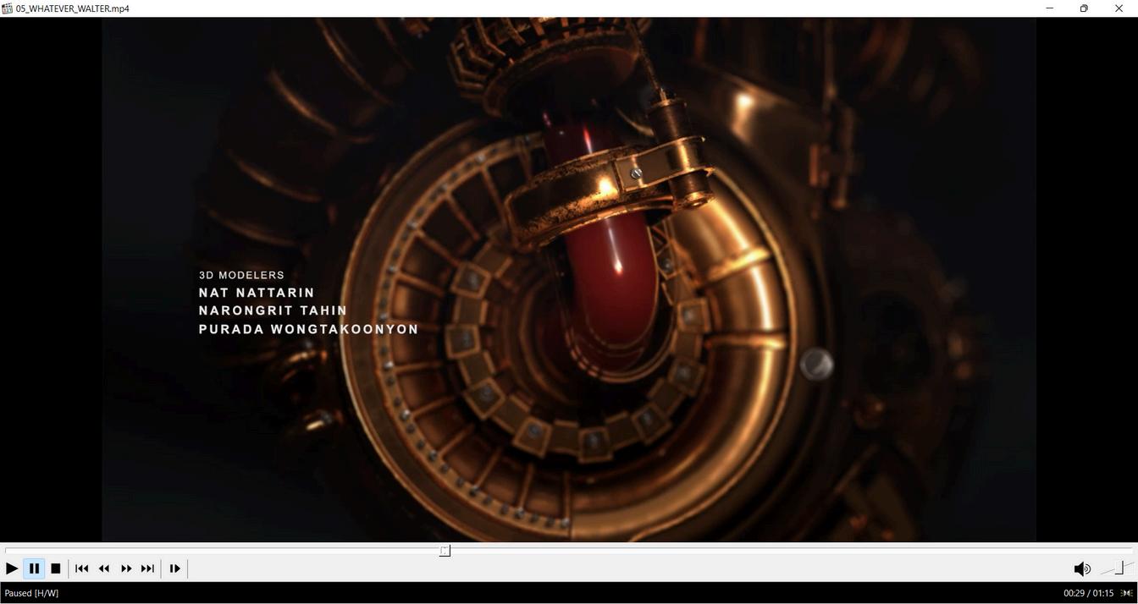This screenshot has height=604, width=1138.
Task: Click the Paused [H/W] status text
Action: 31,593
